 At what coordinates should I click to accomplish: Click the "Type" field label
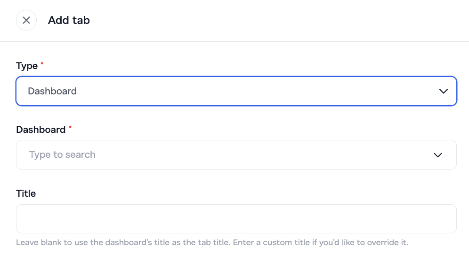click(x=27, y=66)
